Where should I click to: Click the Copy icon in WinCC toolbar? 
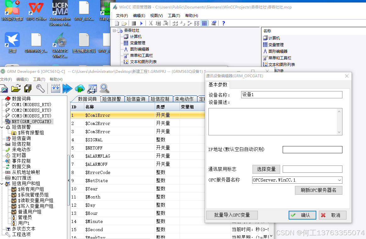coord(158,23)
